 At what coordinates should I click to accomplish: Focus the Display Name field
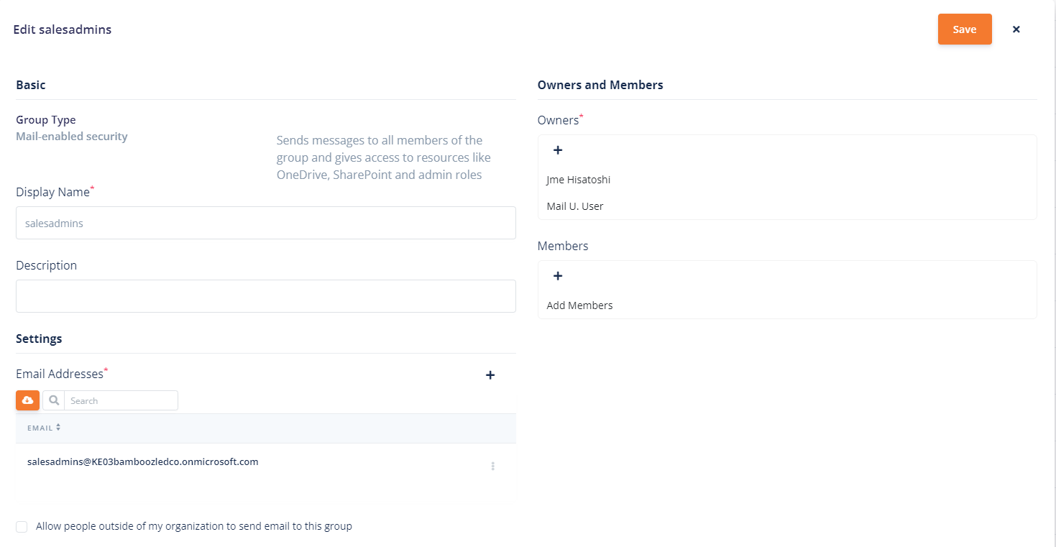265,223
